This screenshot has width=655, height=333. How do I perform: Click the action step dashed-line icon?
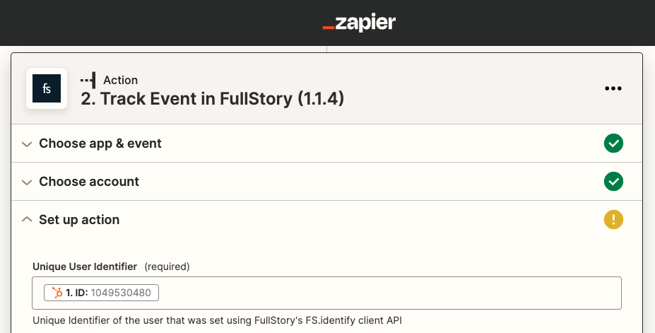click(88, 80)
